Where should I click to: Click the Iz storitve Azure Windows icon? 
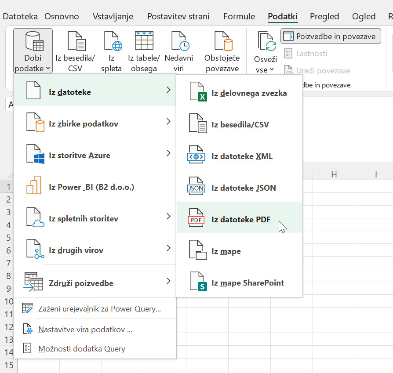35,154
